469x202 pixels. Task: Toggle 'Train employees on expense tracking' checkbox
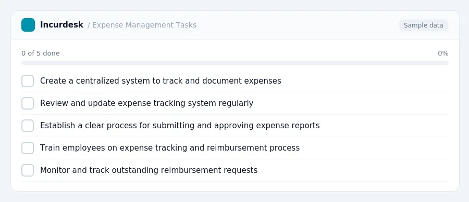click(28, 148)
